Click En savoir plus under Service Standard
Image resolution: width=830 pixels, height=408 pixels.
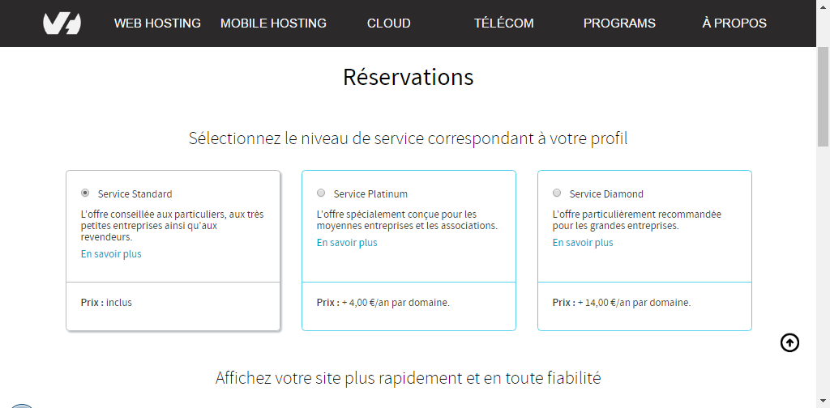(x=111, y=253)
